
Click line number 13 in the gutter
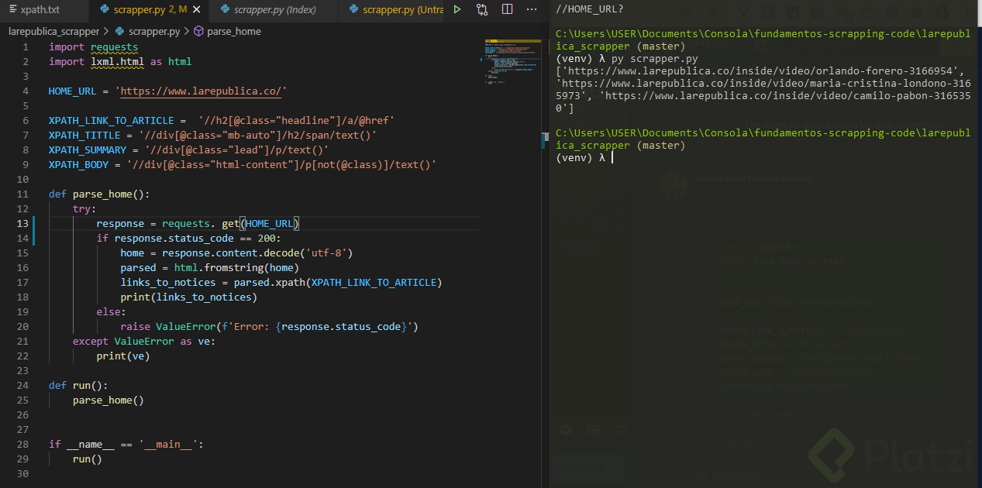22,224
